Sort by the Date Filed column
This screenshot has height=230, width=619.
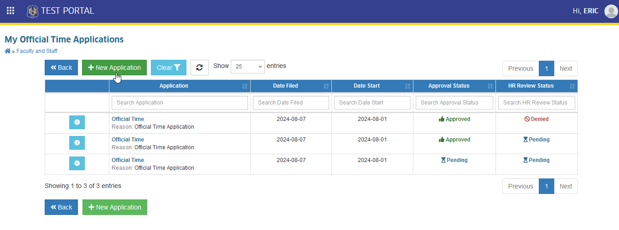point(291,86)
